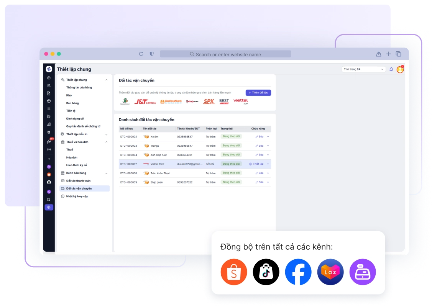The height and width of the screenshot is (306, 432).
Task: Click Sửa for Anh ship ruột row
Action: tap(260, 155)
